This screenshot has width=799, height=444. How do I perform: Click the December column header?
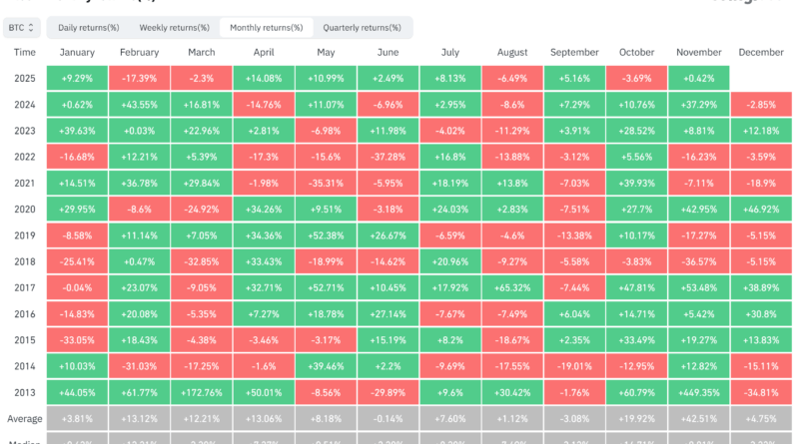click(761, 52)
